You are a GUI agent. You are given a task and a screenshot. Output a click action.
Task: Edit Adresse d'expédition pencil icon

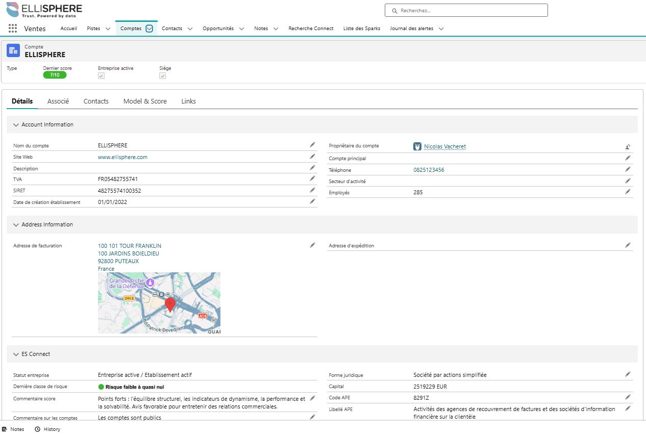(628, 245)
